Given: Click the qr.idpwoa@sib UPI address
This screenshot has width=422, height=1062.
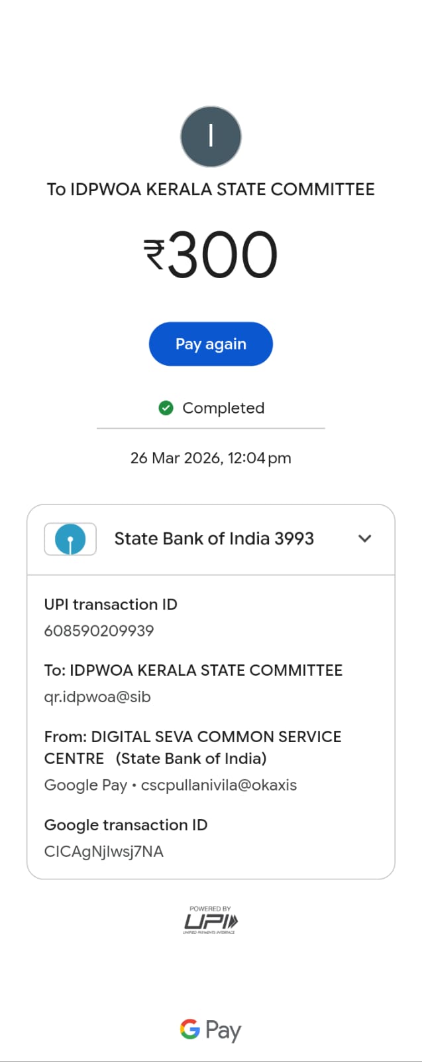Looking at the screenshot, I should tap(97, 697).
